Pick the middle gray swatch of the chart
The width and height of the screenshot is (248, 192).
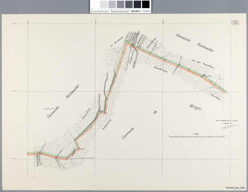[x=120, y=4]
